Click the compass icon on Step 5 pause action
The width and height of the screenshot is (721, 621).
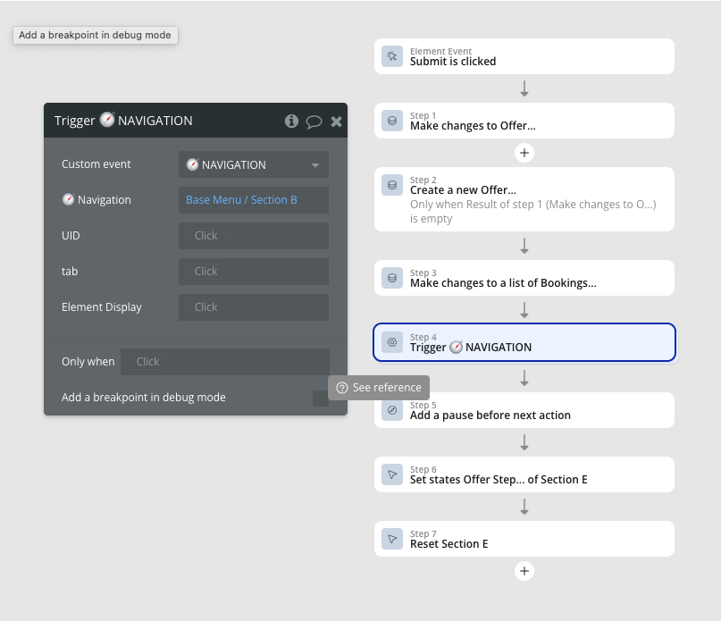tap(392, 410)
